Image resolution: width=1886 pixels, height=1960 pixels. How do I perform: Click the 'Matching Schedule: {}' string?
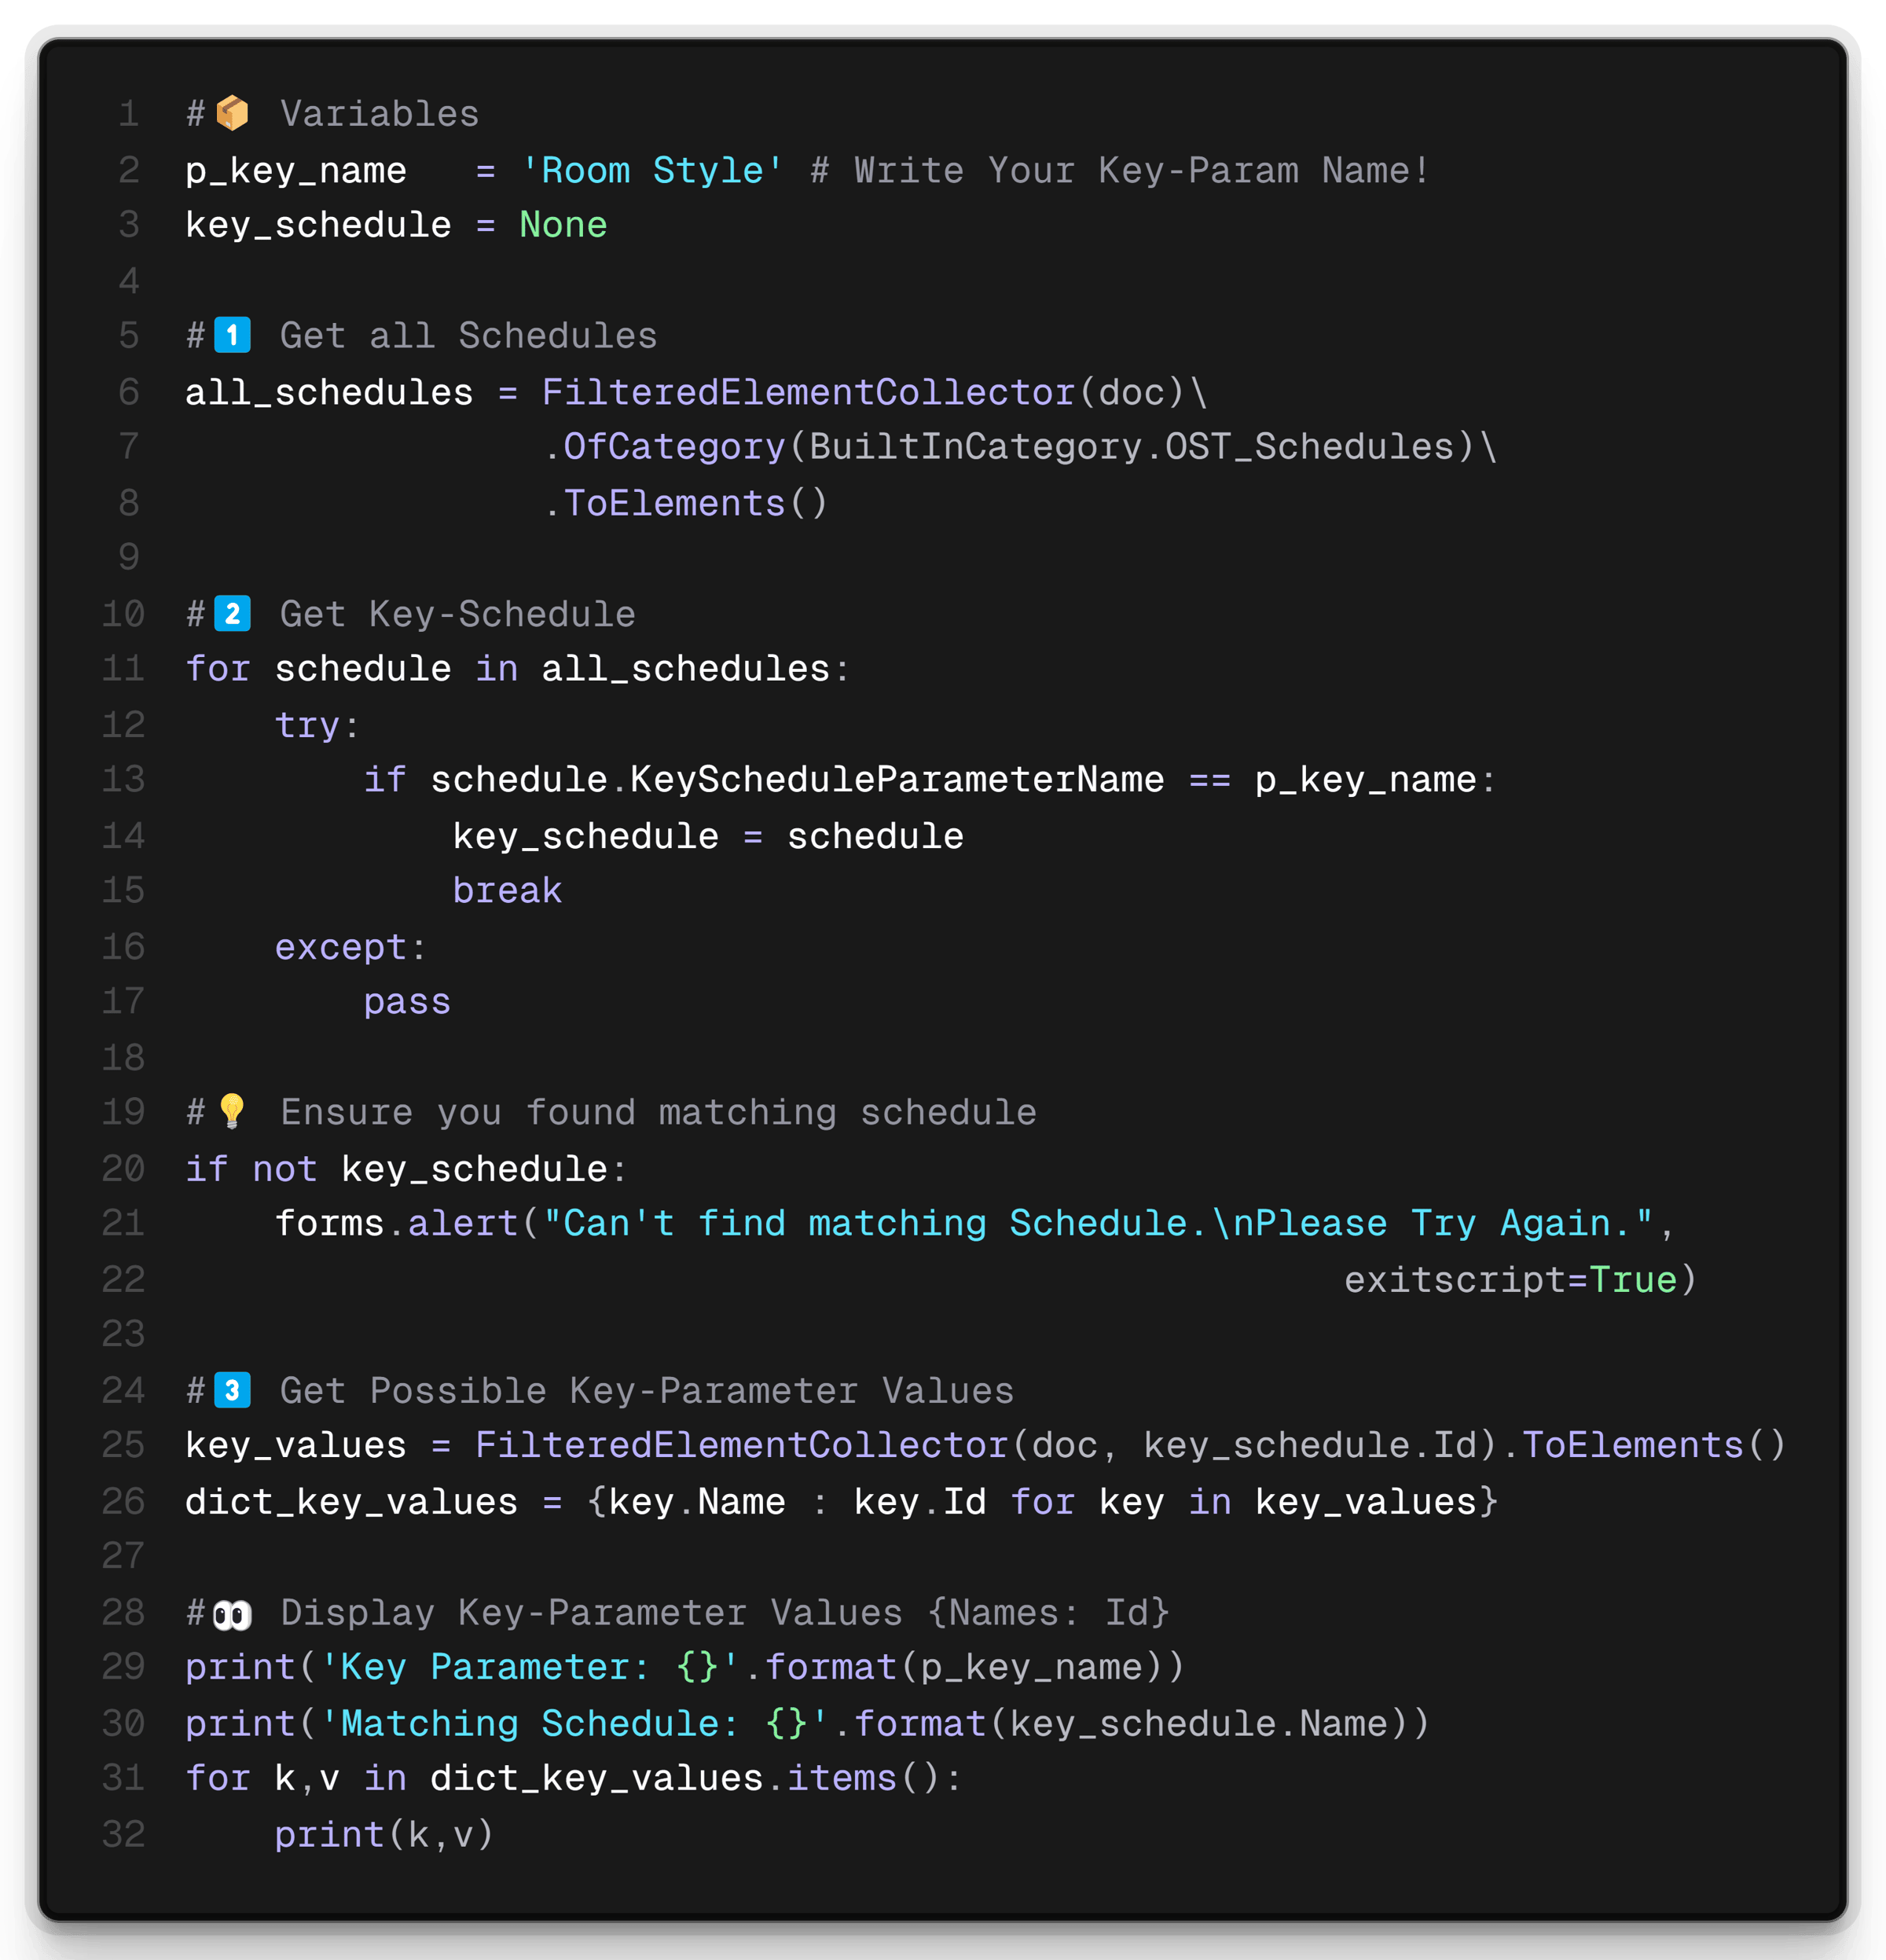pyautogui.click(x=575, y=1724)
